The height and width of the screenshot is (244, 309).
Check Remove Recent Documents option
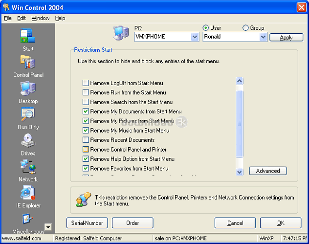86,140
